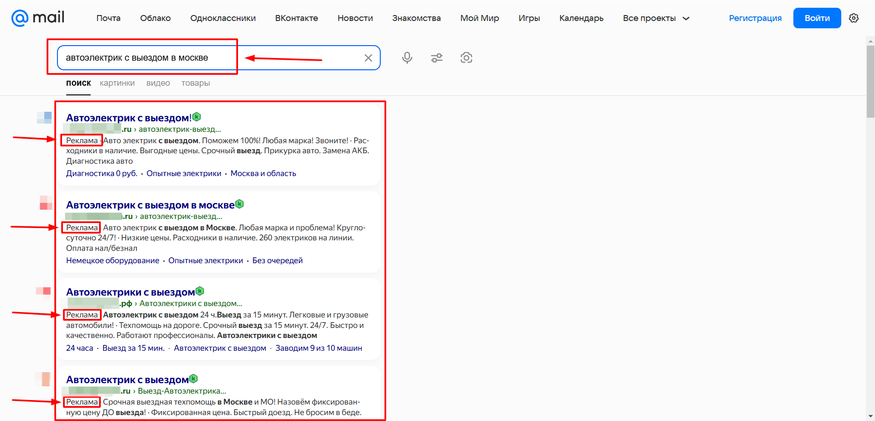The image size is (875, 421).
Task: Click the Mail.ru logo
Action: 38,18
